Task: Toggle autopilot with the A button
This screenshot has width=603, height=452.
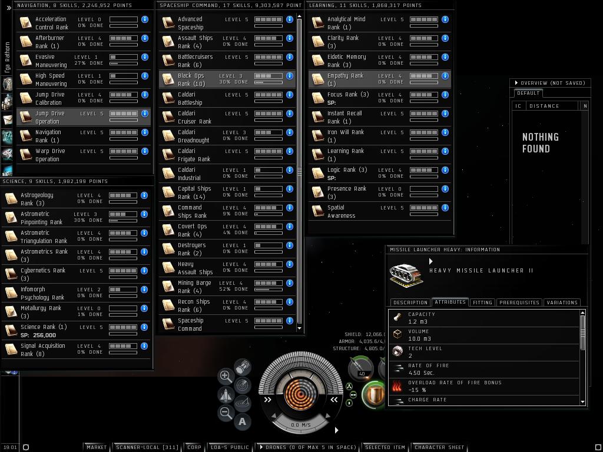Action: coord(242,421)
